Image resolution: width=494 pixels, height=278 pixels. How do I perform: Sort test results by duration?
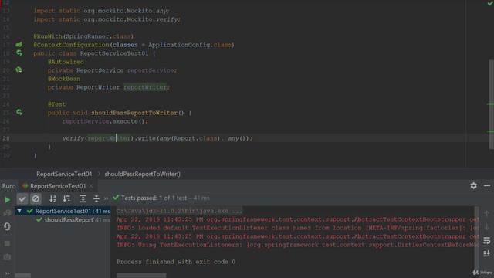click(x=66, y=198)
